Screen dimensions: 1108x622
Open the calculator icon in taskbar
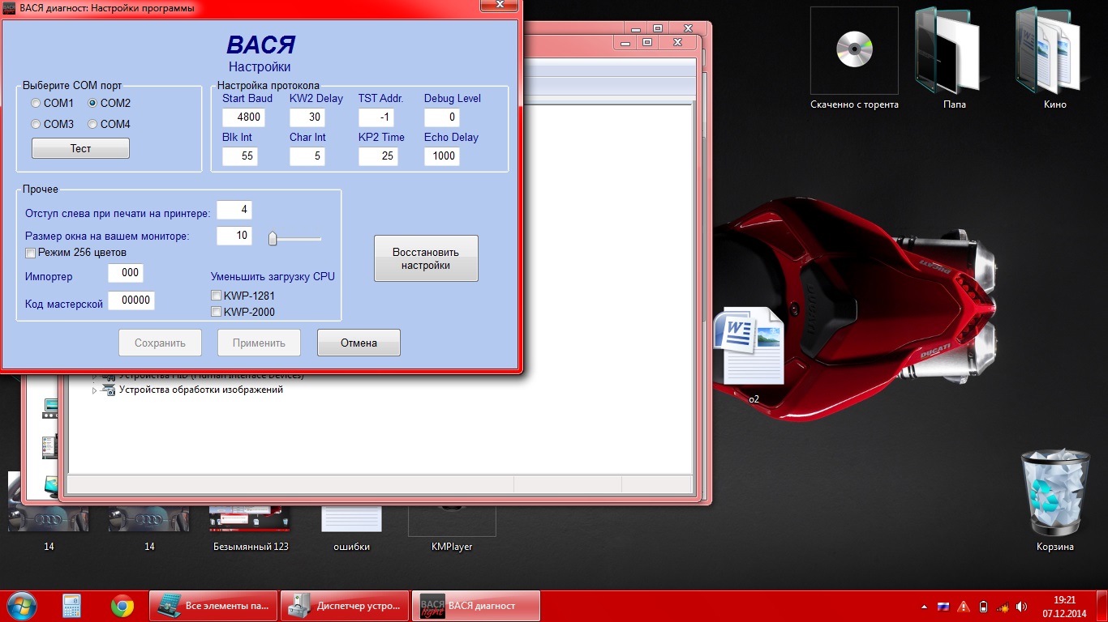click(72, 606)
